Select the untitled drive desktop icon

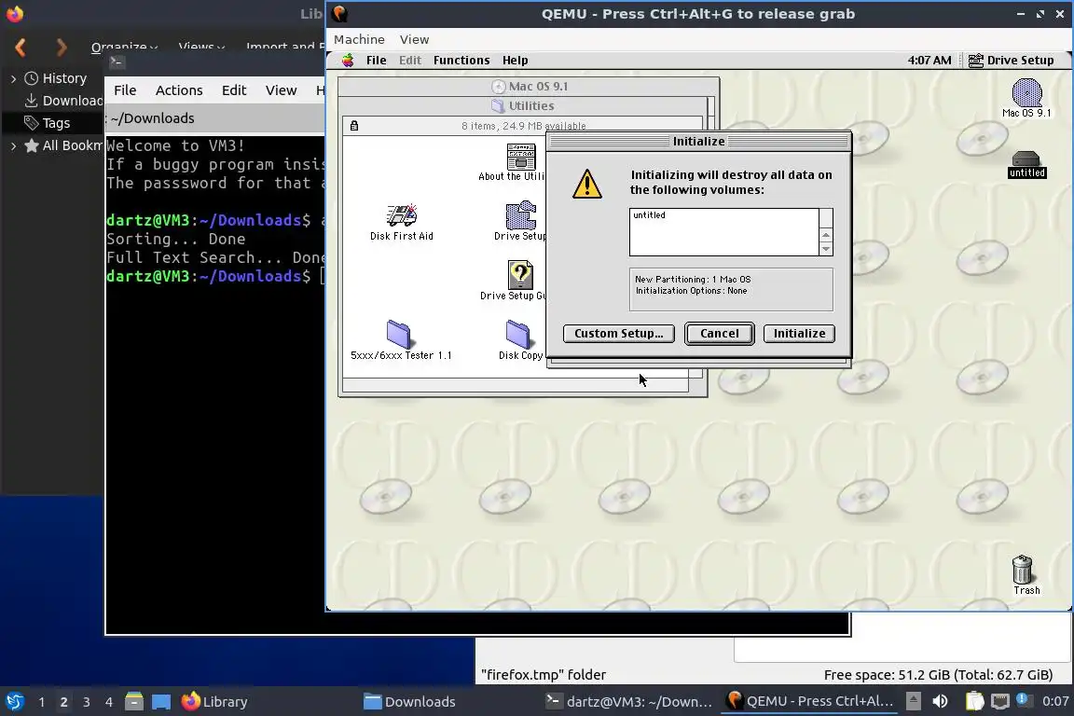point(1026,159)
